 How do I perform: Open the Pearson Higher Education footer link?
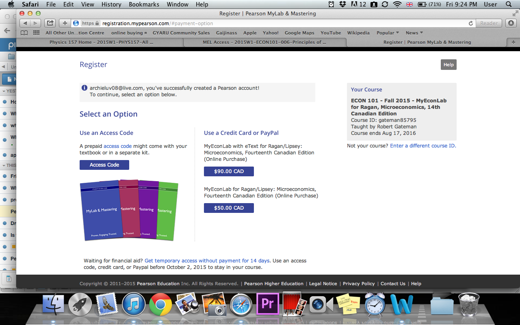(x=274, y=284)
